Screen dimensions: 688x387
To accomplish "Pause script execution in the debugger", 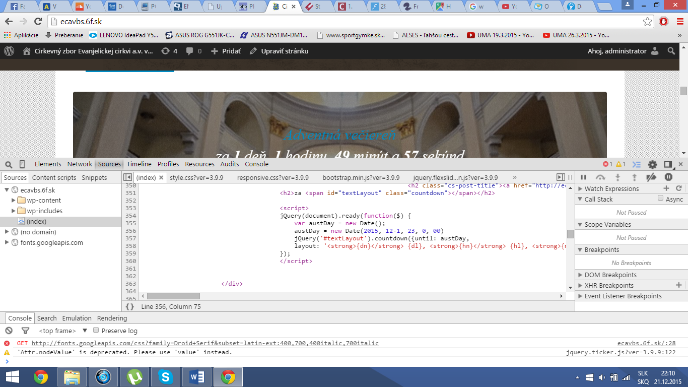I will tap(584, 177).
